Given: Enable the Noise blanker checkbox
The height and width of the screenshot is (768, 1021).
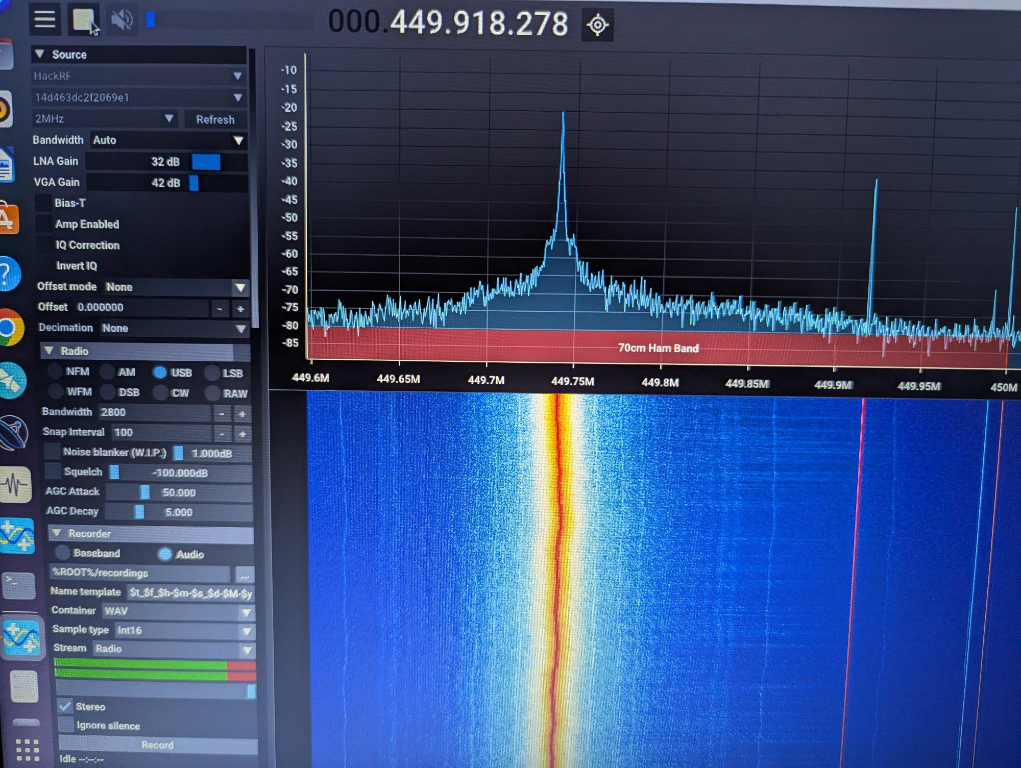Looking at the screenshot, I should (x=52, y=452).
